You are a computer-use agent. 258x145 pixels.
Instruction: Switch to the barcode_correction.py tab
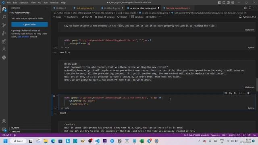coord(178,8)
